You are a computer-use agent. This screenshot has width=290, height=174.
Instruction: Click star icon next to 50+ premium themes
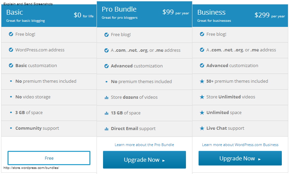tap(202, 81)
